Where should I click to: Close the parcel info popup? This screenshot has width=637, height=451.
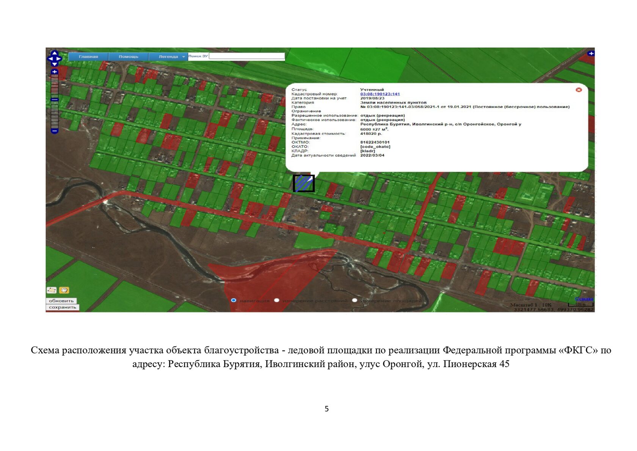pyautogui.click(x=579, y=90)
